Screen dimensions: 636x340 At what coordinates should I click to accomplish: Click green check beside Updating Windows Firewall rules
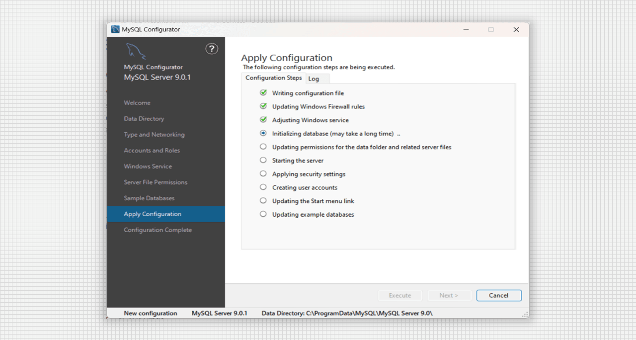(x=263, y=106)
